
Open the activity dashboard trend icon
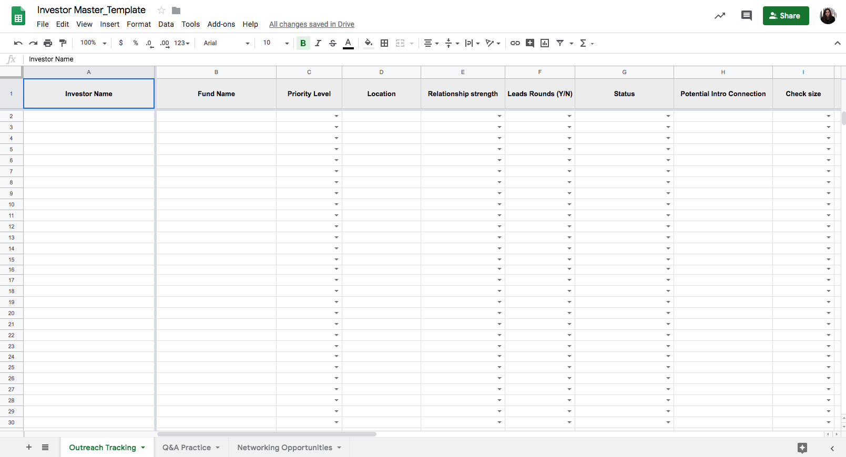[720, 16]
